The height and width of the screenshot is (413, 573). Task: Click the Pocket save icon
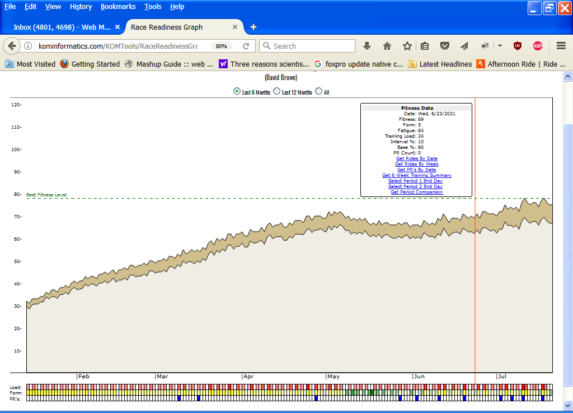[445, 46]
